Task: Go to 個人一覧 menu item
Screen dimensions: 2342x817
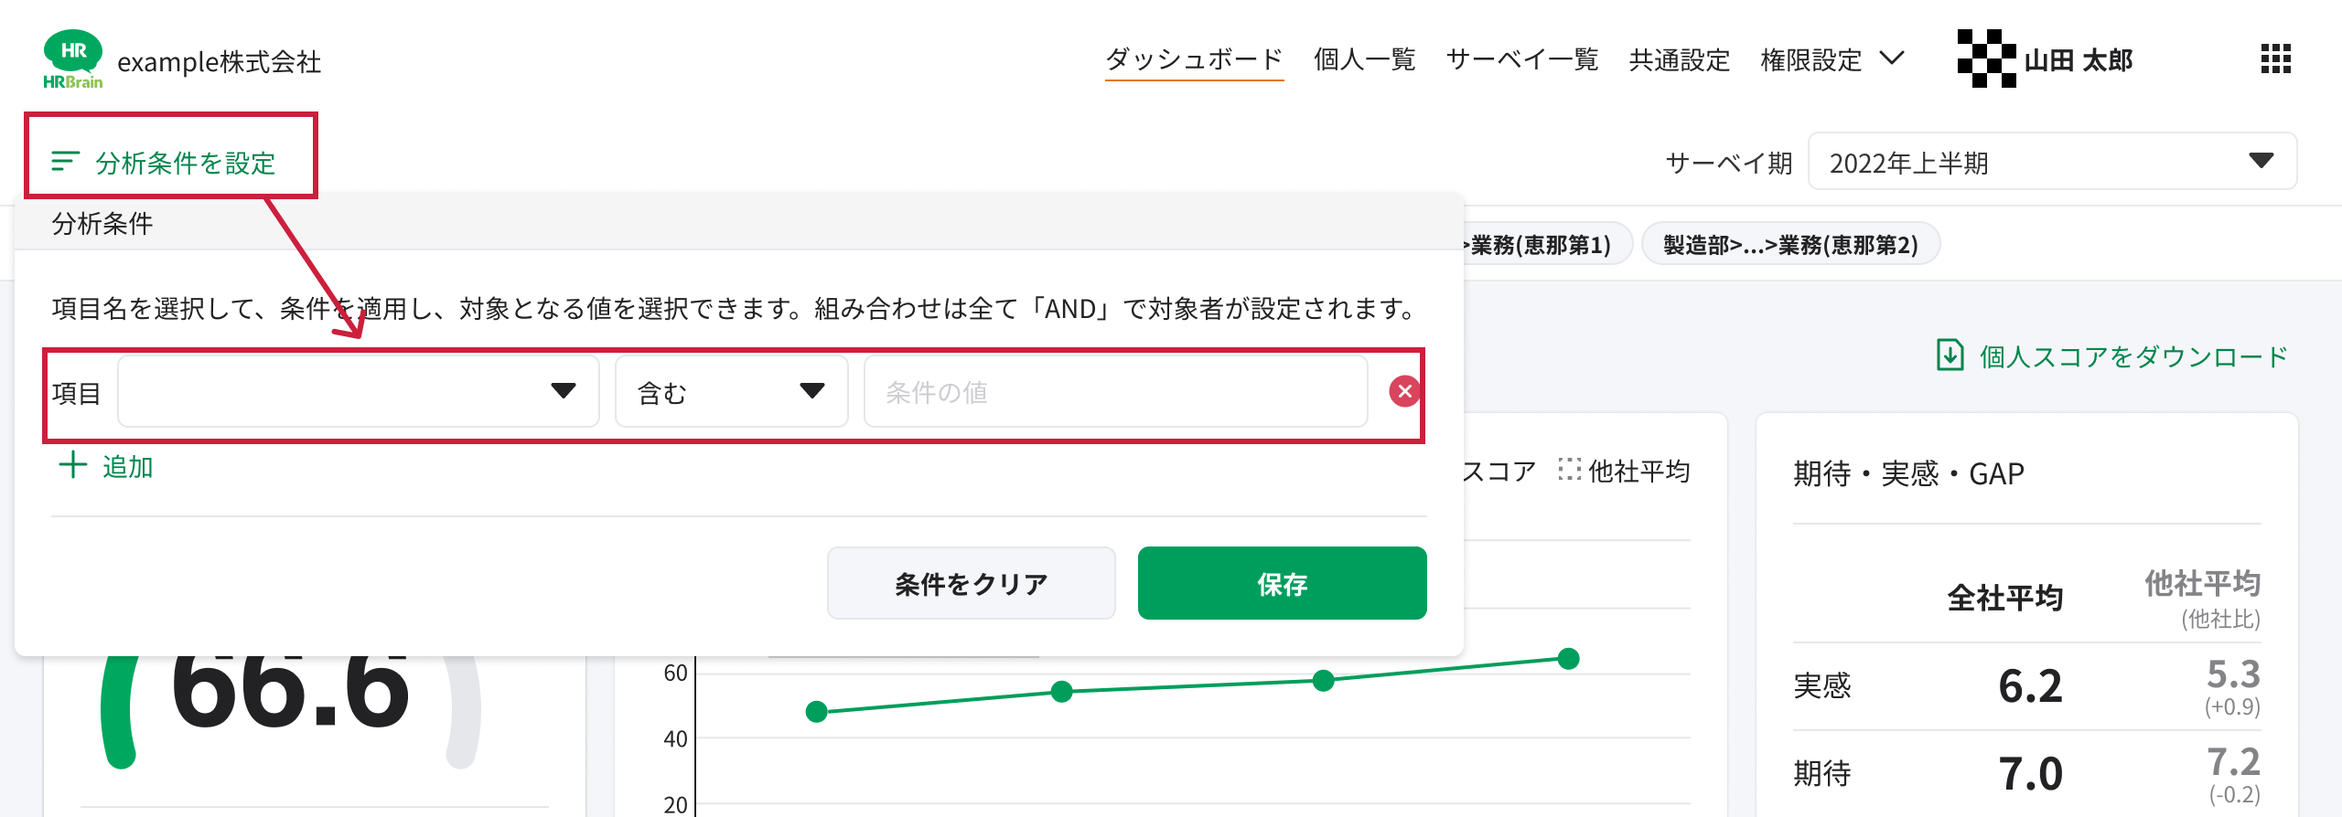Action: pos(1364,59)
